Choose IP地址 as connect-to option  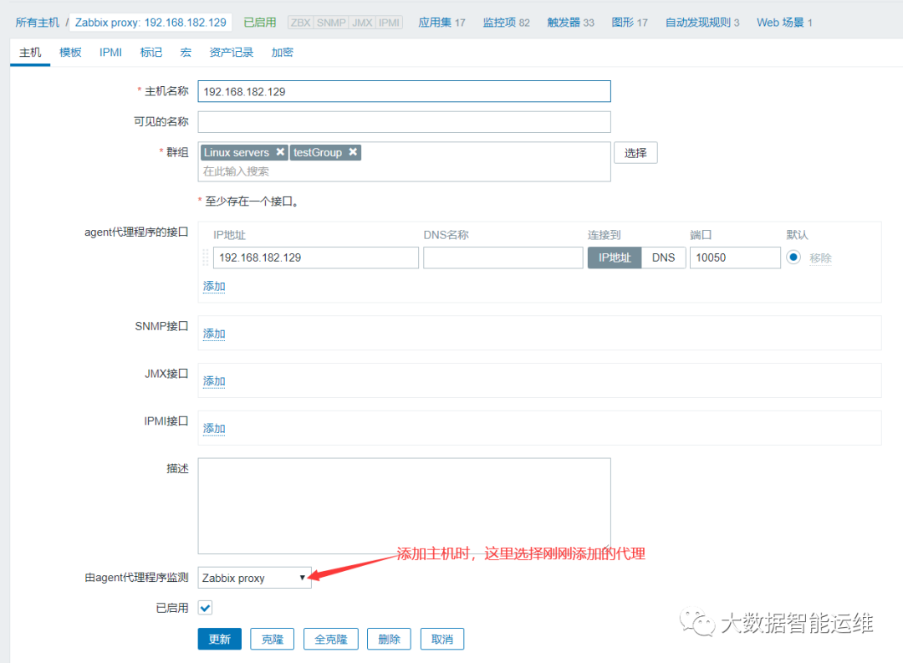pyautogui.click(x=615, y=258)
